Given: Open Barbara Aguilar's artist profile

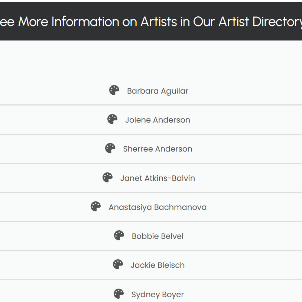Looking at the screenshot, I should click(158, 91).
